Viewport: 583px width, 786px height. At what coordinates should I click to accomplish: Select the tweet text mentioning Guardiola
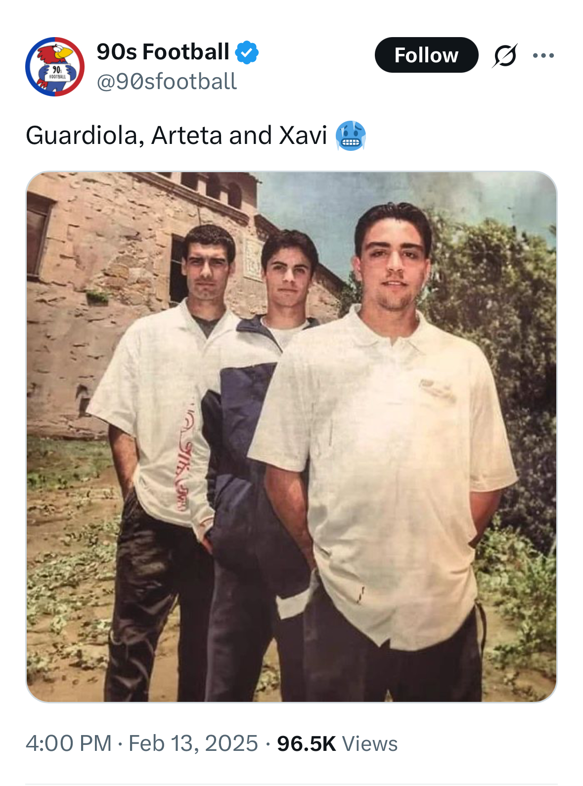(x=177, y=136)
